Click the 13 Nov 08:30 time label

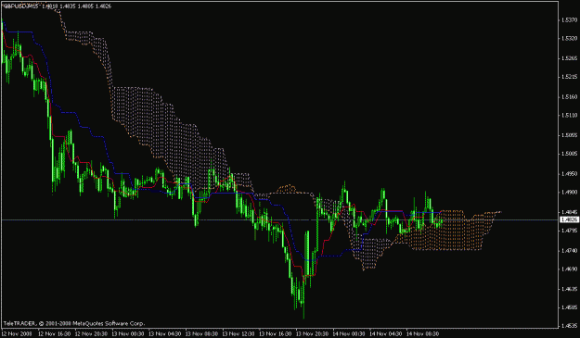(201, 333)
